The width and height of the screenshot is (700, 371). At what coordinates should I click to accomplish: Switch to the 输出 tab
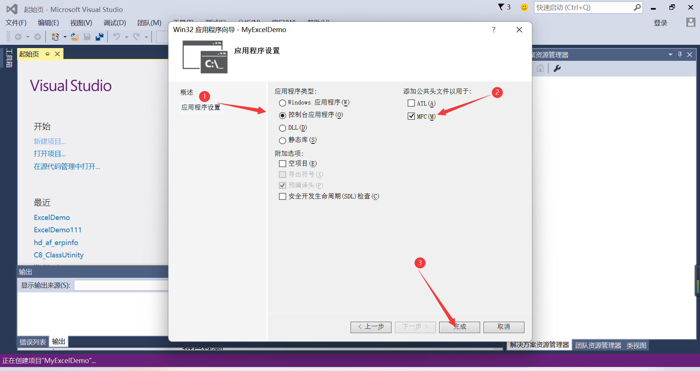(x=59, y=342)
